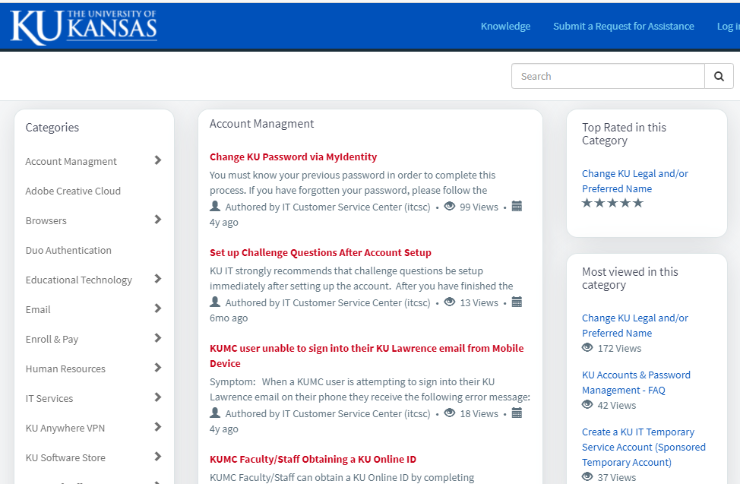Open Change KU Password via MyIdentity article
Screen dimensions: 740x484
point(293,157)
